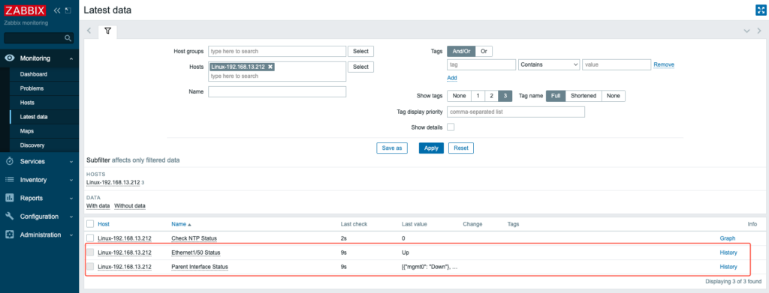Open saved filters dropdown chevron
Viewport: 769px width, 293px height.
747,31
